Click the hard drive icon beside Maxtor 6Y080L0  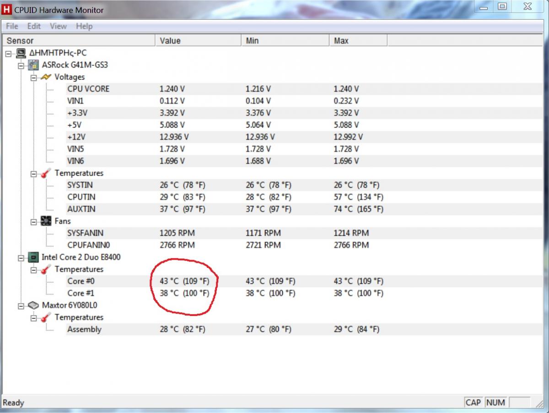[34, 305]
